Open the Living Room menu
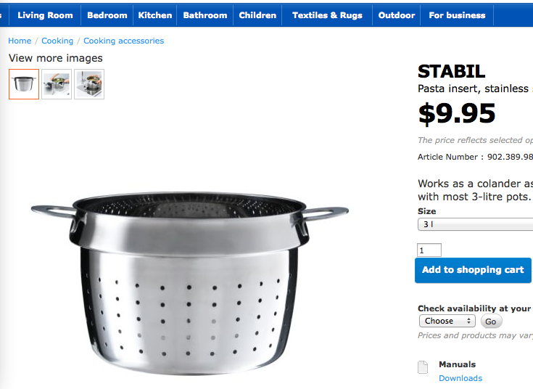 (45, 15)
